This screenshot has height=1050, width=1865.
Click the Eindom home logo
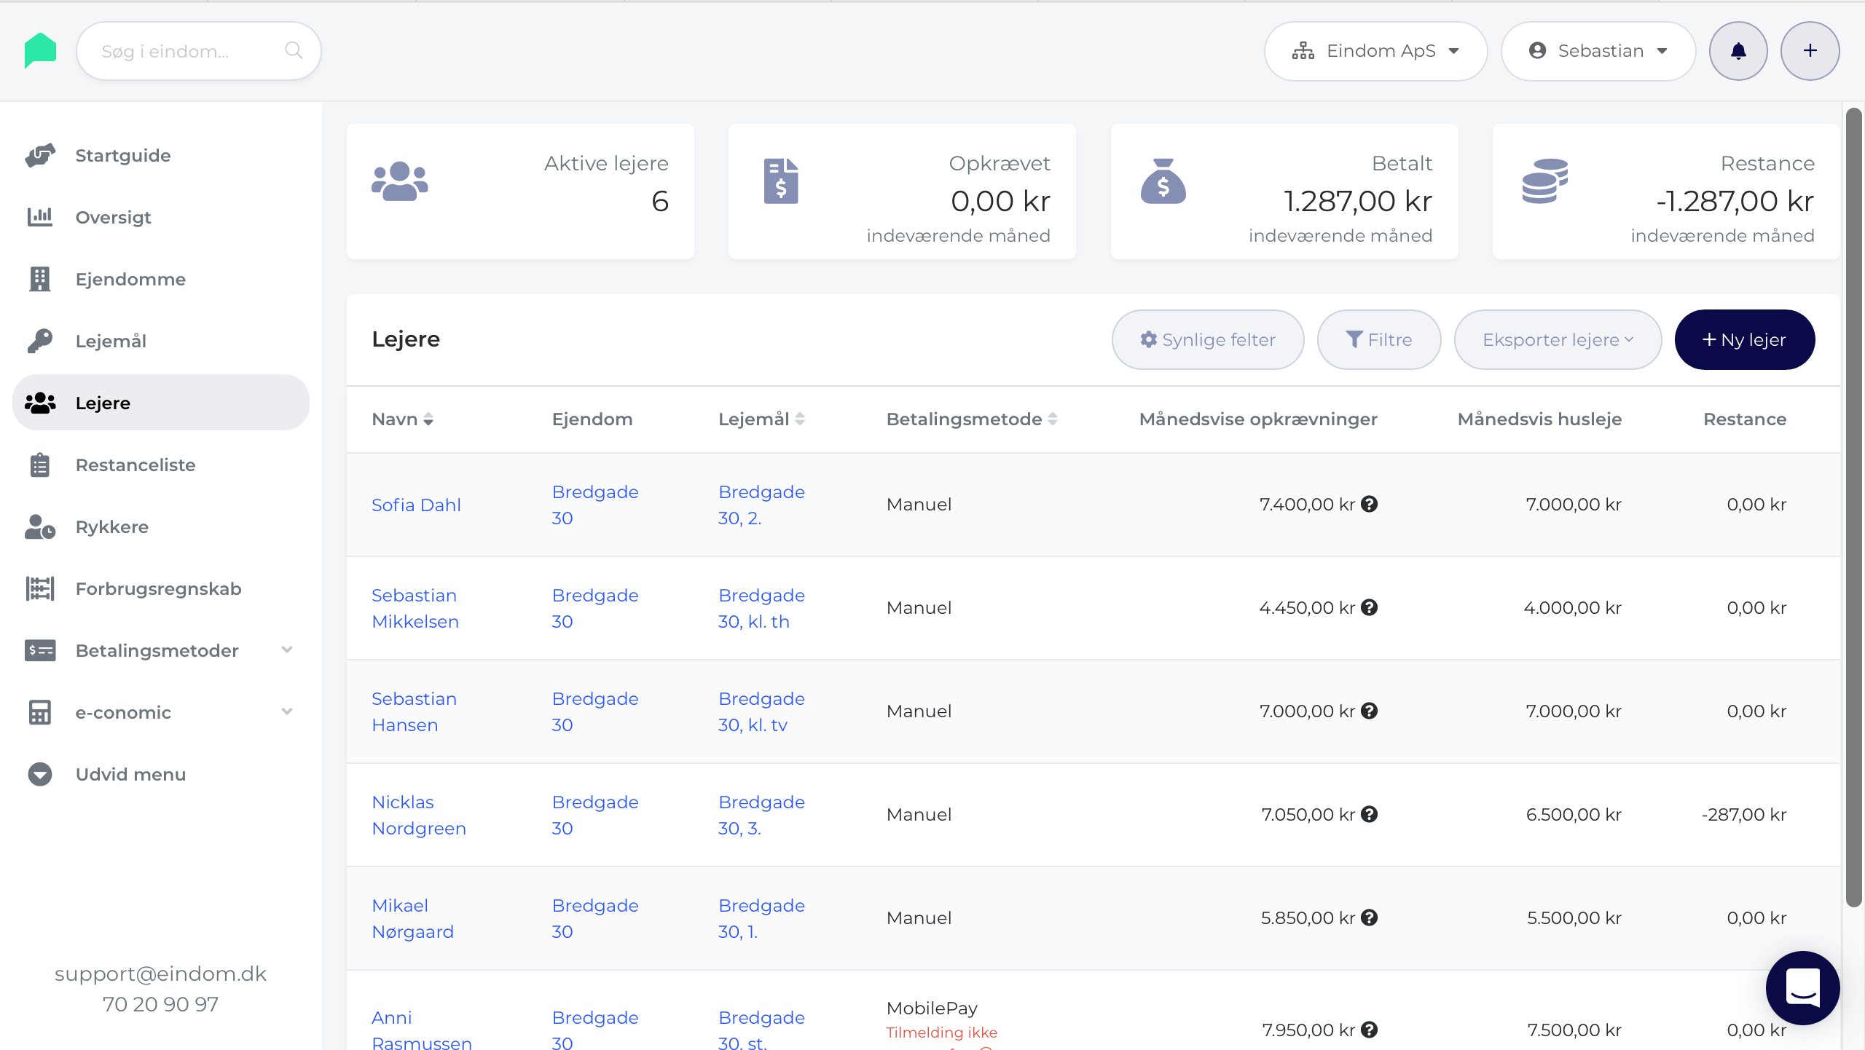coord(40,51)
